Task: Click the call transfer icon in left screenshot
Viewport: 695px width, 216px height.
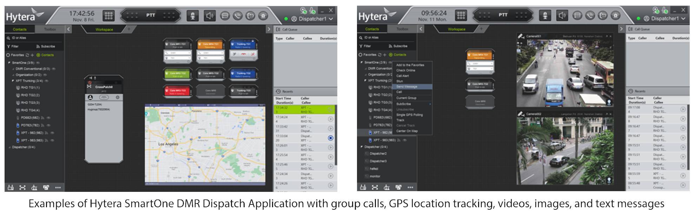Action: tap(251, 16)
